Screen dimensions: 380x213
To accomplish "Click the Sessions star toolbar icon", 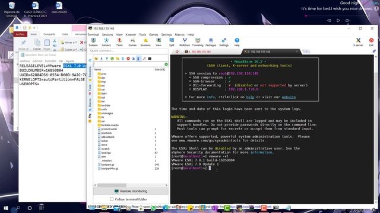I will [x=145, y=42].
